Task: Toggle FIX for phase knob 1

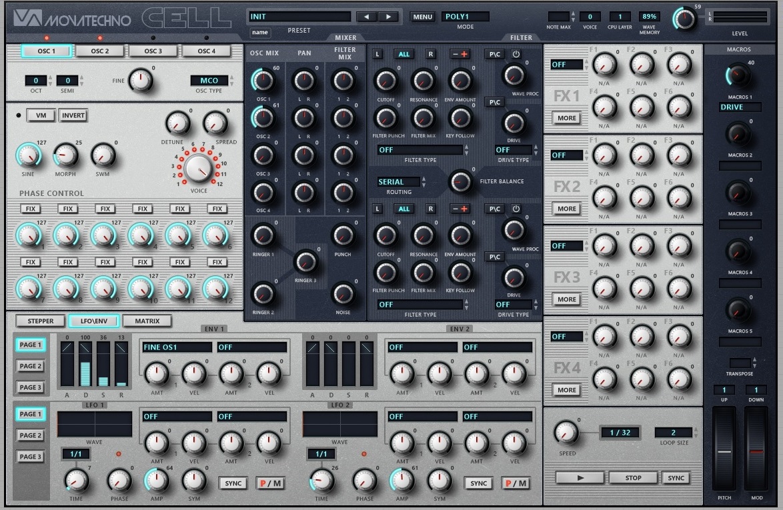Action: coord(31,209)
